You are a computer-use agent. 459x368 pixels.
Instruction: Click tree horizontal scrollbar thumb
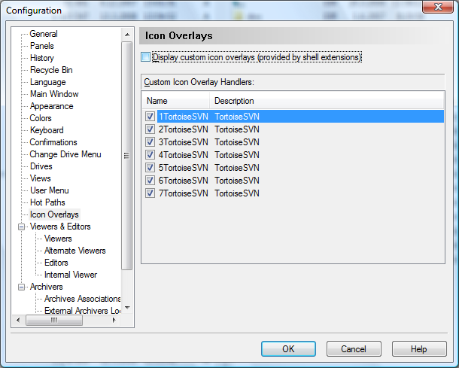(54, 320)
